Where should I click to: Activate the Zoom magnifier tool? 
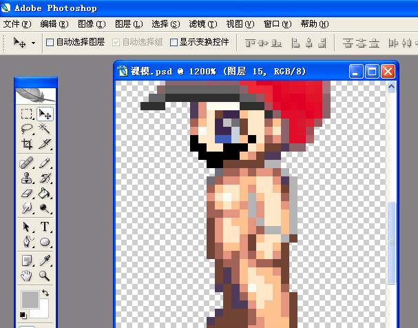[x=45, y=276]
